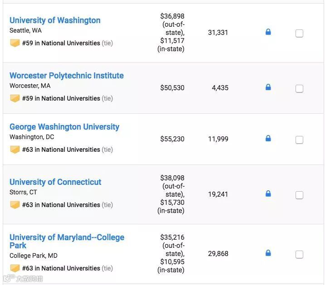
Task: Open Worcester Polytechnic Institute page
Action: point(67,76)
